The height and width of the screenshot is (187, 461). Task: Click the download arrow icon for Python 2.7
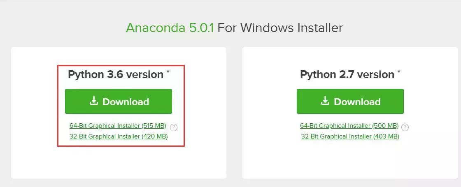point(325,101)
